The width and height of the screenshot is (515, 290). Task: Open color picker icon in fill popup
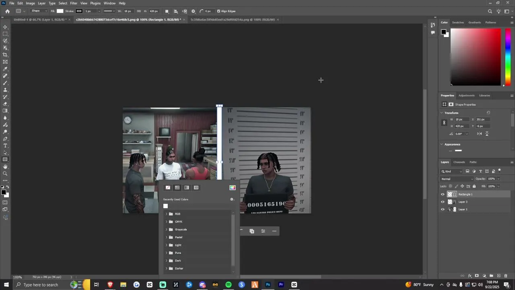pyautogui.click(x=232, y=188)
